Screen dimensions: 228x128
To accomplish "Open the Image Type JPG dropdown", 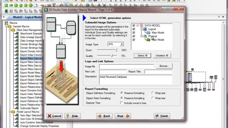I will tap(122, 44).
